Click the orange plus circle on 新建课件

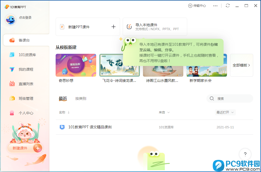pyautogui.click(x=38, y=148)
